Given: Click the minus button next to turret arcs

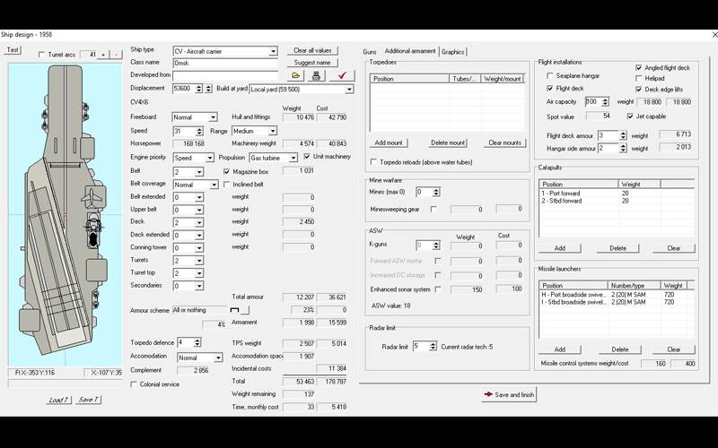Looking at the screenshot, I should pyautogui.click(x=116, y=55).
